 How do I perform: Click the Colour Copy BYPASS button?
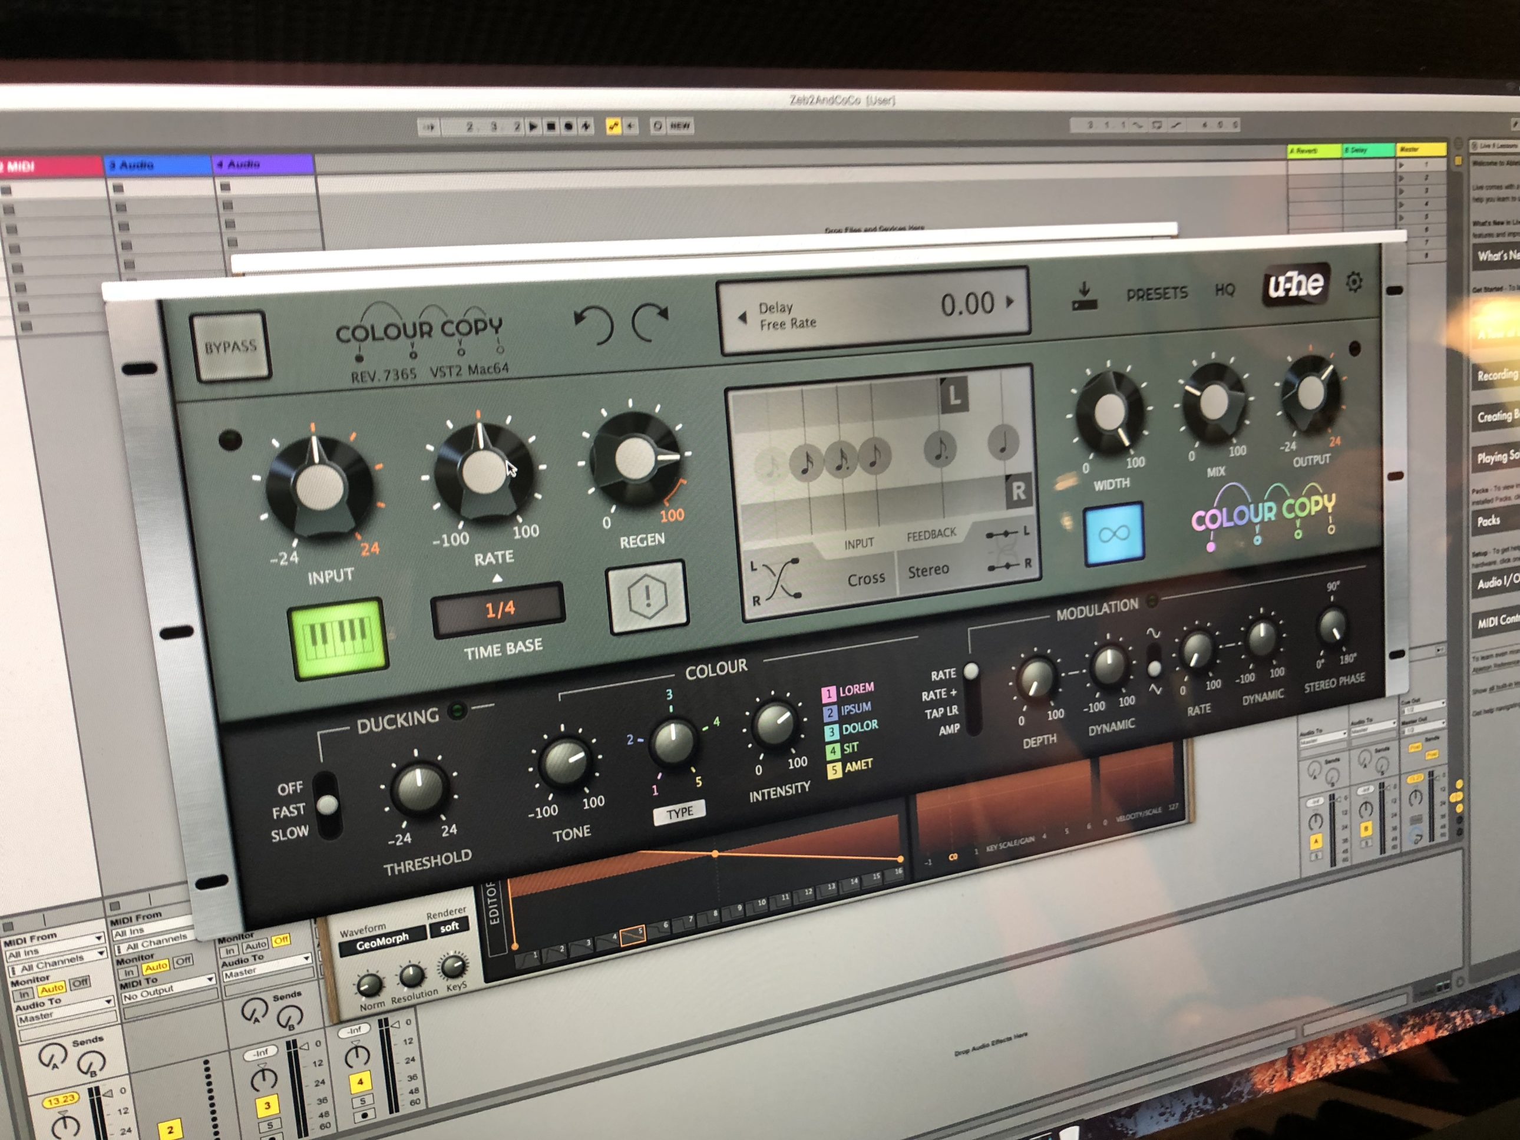point(230,345)
